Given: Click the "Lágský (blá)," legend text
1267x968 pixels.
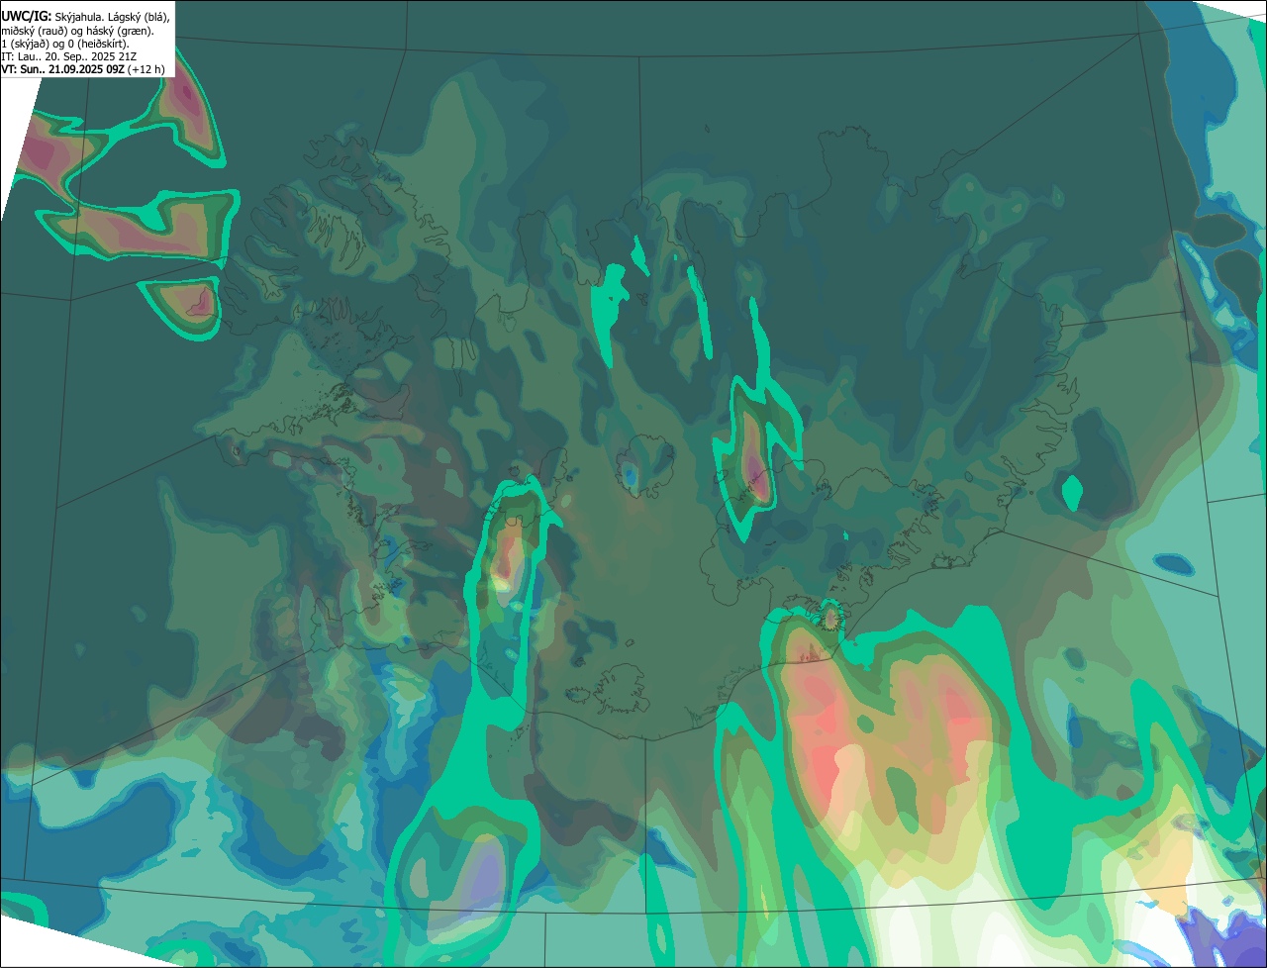Looking at the screenshot, I should pos(139,18).
